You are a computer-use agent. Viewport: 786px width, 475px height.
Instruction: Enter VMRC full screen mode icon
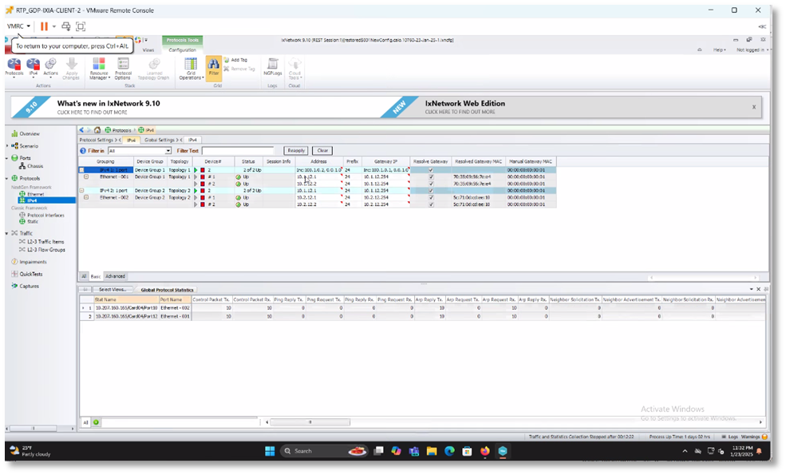pos(81,26)
